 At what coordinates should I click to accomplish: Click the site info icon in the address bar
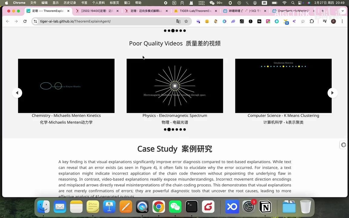point(35,21)
